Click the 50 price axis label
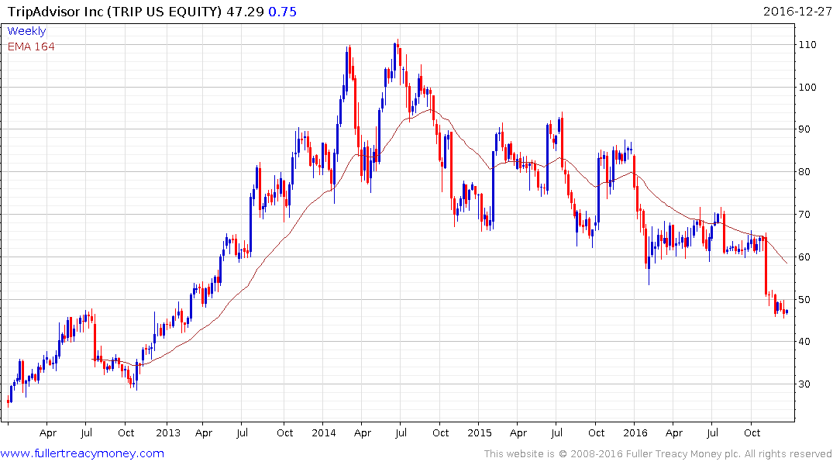833x465 pixels. (x=804, y=299)
